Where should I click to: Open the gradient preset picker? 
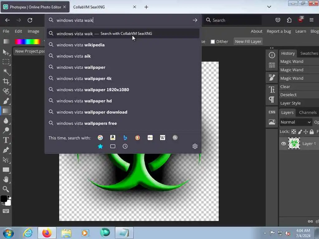[x=27, y=42]
